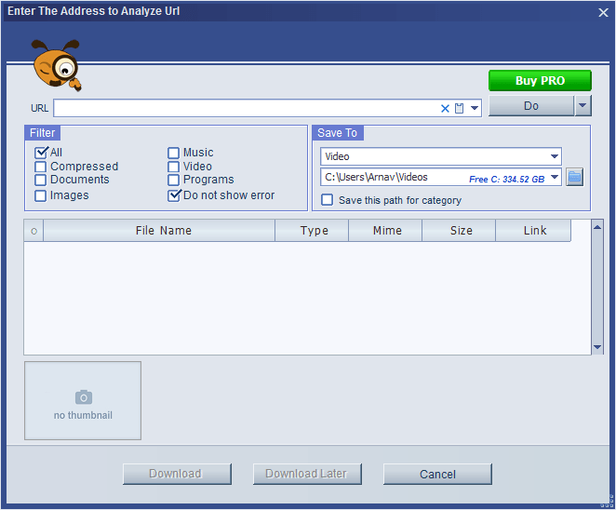616x510 pixels.
Task: Tick the Images filter checkbox
Action: (40, 195)
